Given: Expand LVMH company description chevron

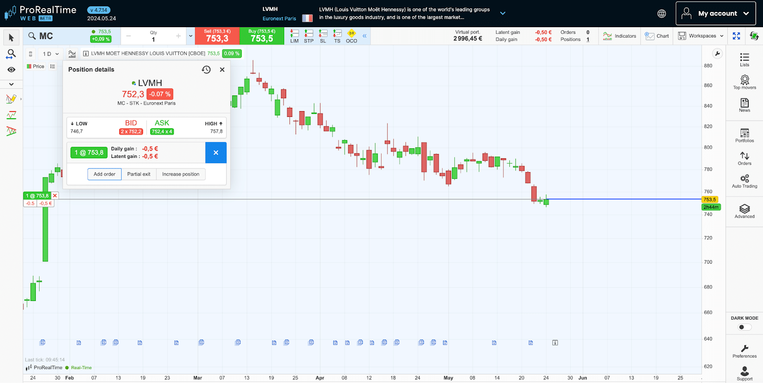Looking at the screenshot, I should [x=503, y=13].
